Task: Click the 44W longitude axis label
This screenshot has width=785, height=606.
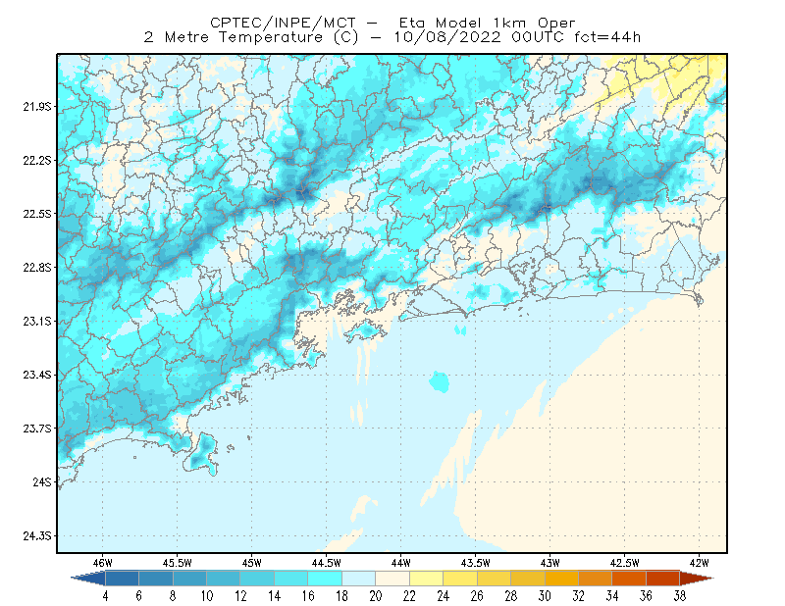Action: 400,563
